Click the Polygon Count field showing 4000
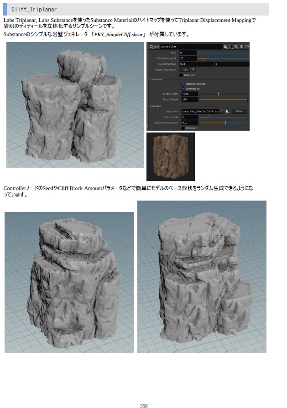287x408 pixels. coord(190,94)
